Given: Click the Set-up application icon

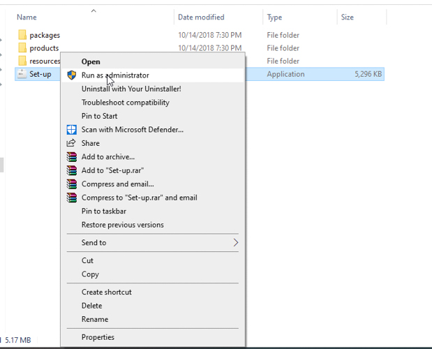Looking at the screenshot, I should click(22, 74).
